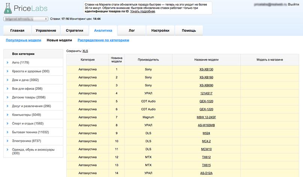Open the QEX-1220 model link
303x177 pixels.
click(x=207, y=109)
